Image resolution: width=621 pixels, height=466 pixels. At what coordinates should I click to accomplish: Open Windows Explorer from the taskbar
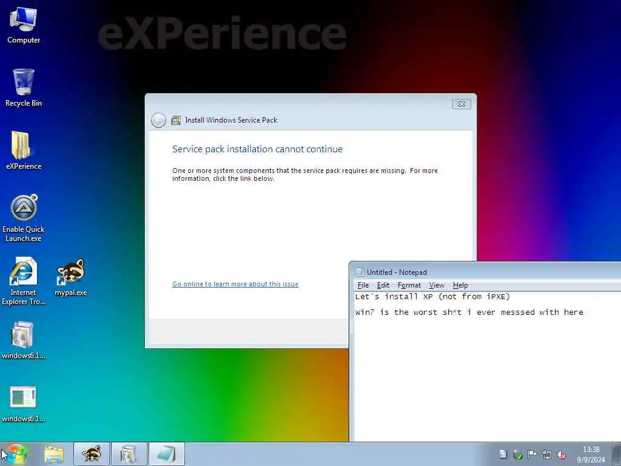54,454
